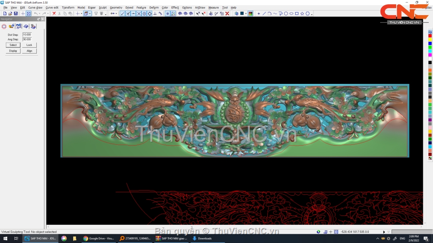Open the ArtDraw menu
The height and width of the screenshot is (243, 433).
[x=200, y=8]
